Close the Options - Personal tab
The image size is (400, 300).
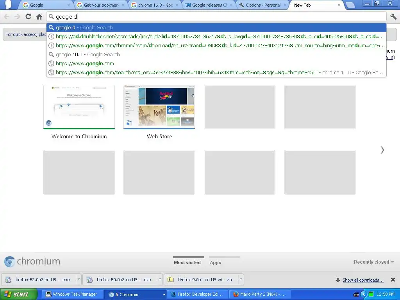(x=285, y=5)
